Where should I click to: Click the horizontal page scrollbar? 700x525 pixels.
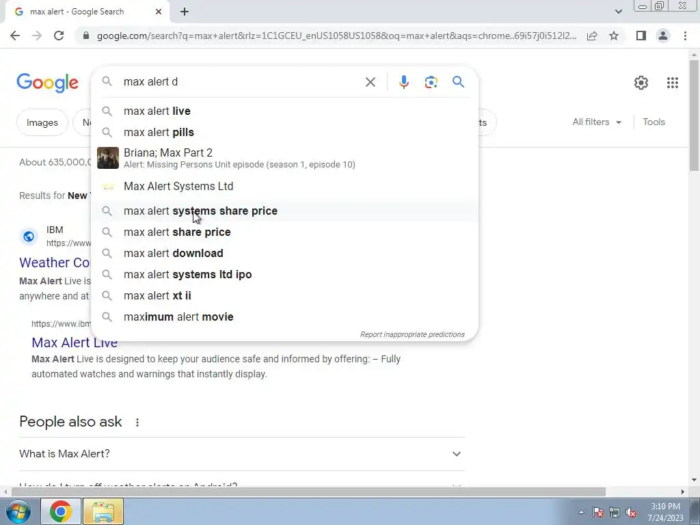coord(308,492)
